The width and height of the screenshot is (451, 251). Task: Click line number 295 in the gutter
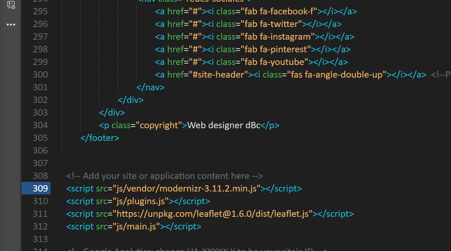[x=40, y=11]
